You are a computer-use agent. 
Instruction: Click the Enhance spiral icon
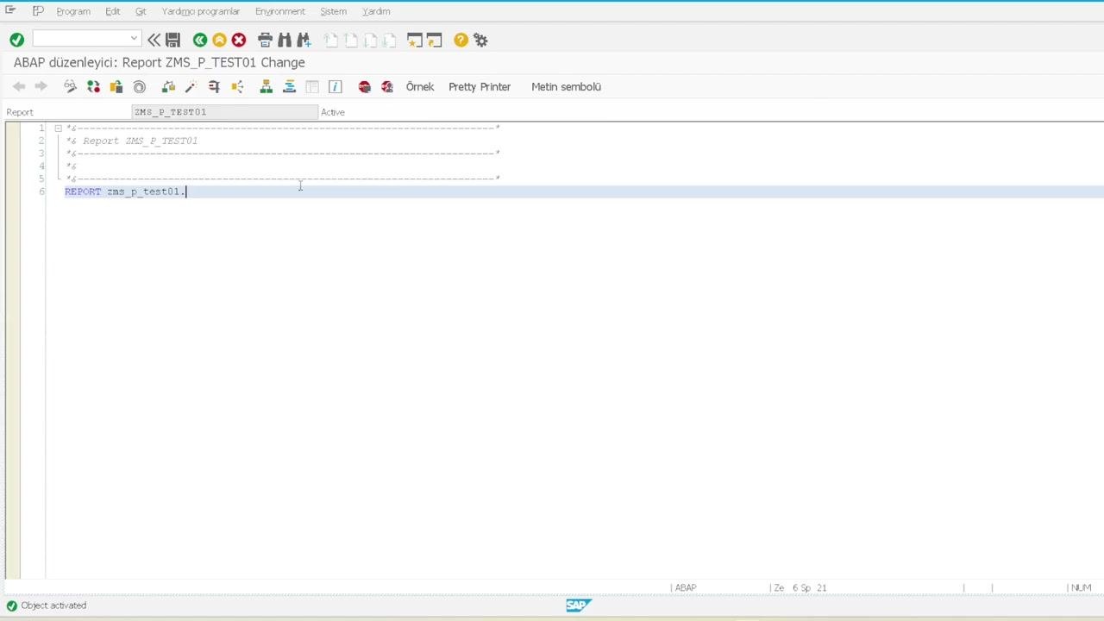click(140, 86)
